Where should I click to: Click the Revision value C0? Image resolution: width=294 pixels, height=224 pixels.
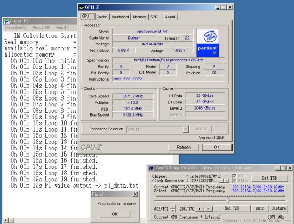pos(214,73)
